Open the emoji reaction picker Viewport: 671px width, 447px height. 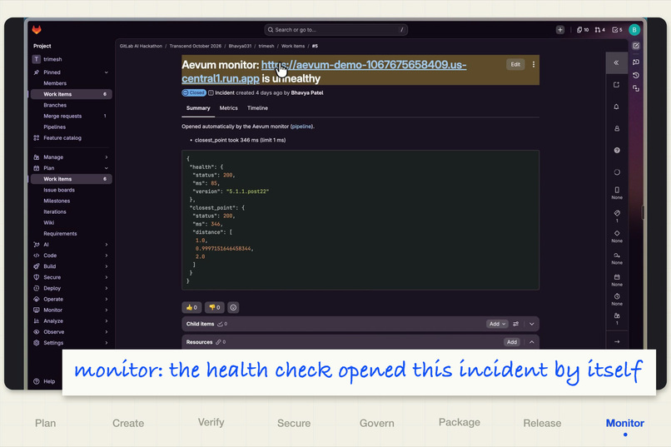(233, 307)
